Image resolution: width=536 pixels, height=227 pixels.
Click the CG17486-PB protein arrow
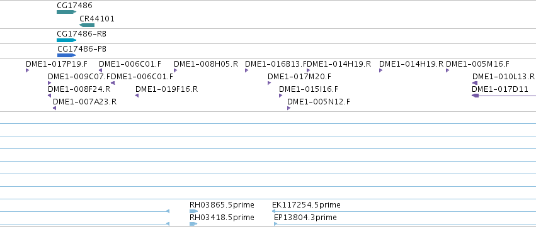(66, 55)
